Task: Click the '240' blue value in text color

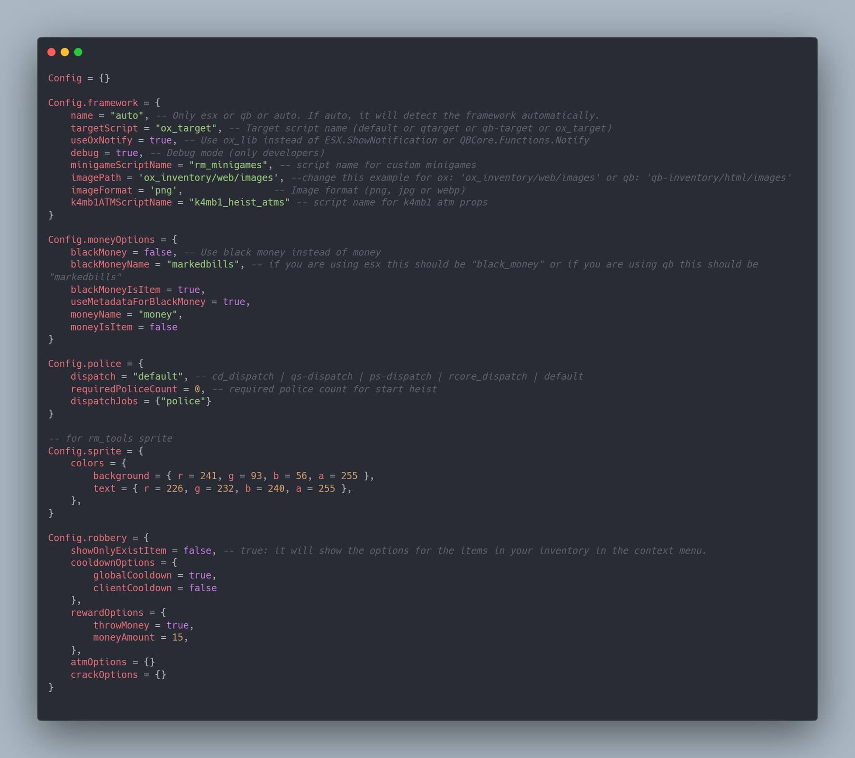Action: (x=276, y=488)
